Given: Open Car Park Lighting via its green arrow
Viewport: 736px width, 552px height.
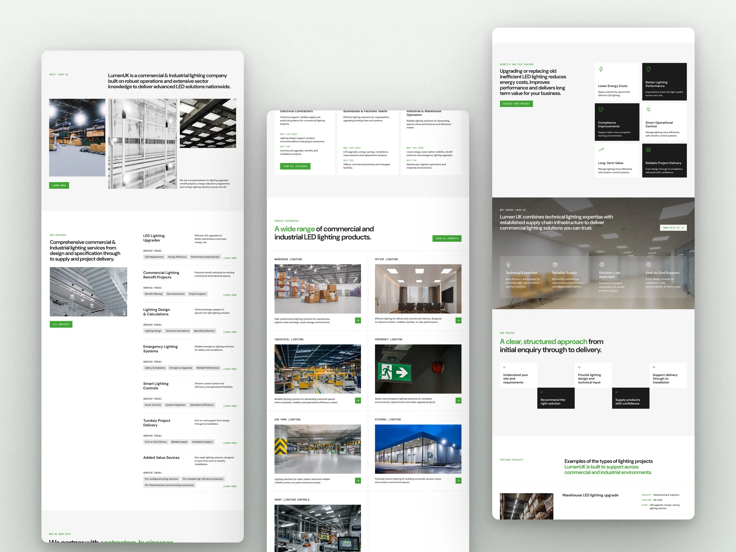Looking at the screenshot, I should coord(358,480).
